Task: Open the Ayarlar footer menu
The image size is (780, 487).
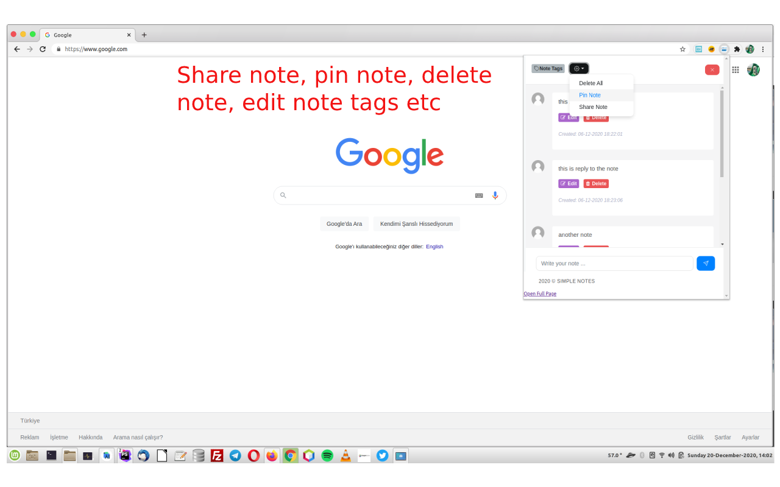Action: point(751,437)
